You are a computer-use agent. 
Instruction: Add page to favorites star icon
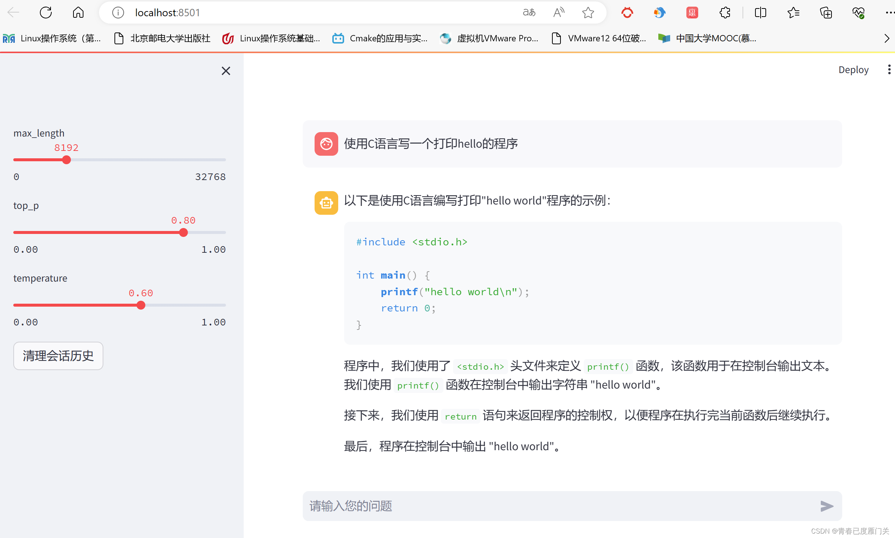(588, 13)
